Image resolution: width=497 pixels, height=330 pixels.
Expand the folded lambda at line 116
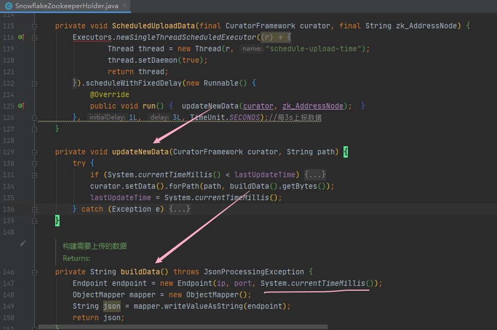(x=35, y=38)
